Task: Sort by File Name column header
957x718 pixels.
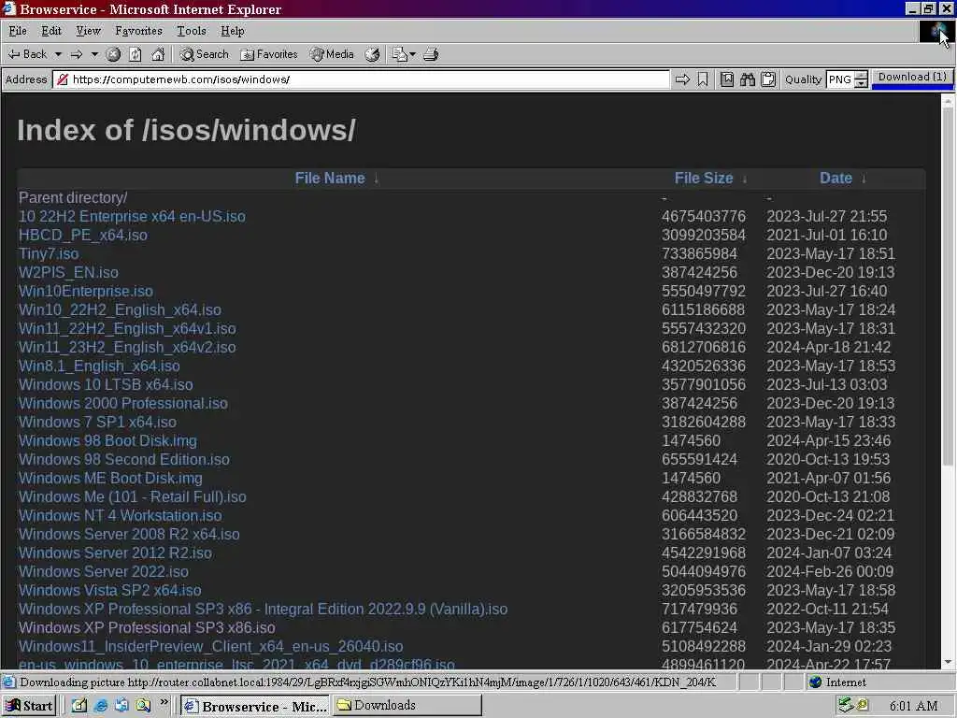Action: (330, 179)
